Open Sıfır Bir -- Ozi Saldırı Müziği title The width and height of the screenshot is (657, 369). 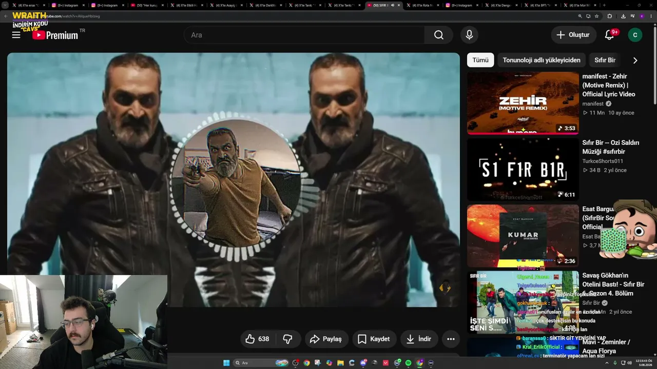[x=611, y=147]
